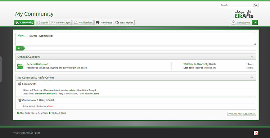
Task: Open the My Messages menu
Action: (61, 23)
